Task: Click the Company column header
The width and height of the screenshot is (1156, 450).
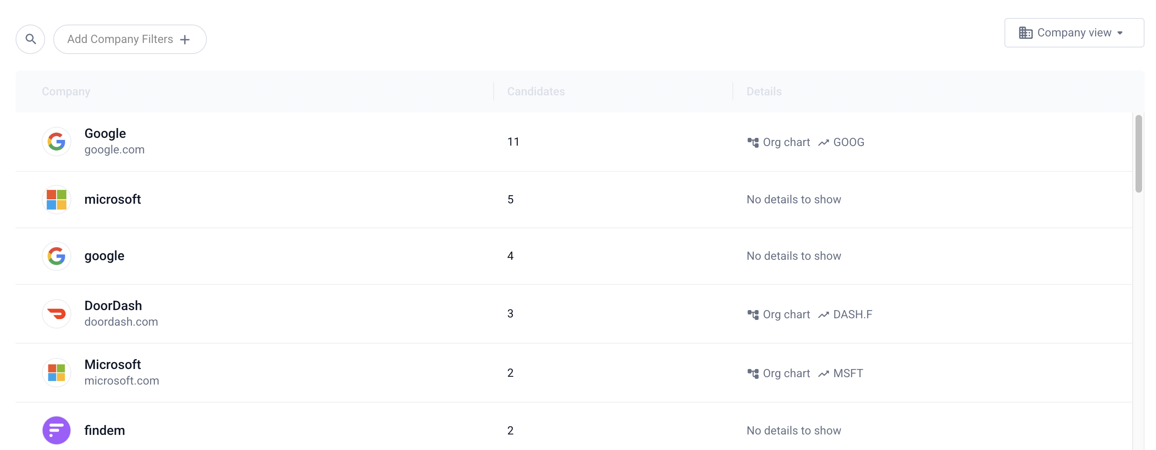Action: tap(66, 92)
